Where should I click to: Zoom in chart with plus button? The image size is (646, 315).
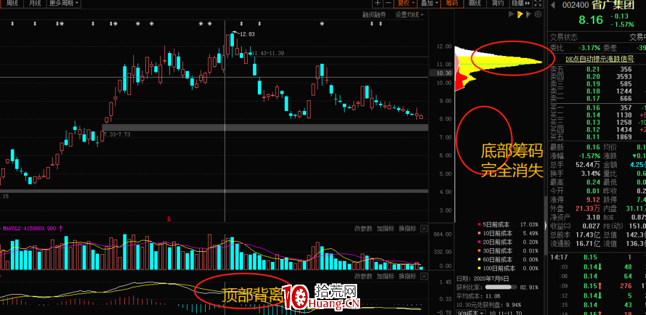pyautogui.click(x=378, y=4)
